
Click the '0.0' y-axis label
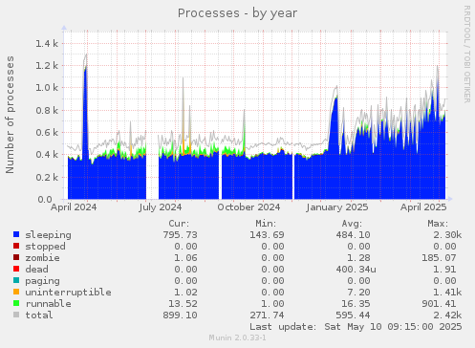click(45, 200)
